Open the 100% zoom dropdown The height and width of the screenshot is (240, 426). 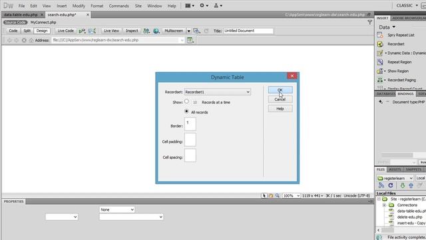click(x=292, y=195)
